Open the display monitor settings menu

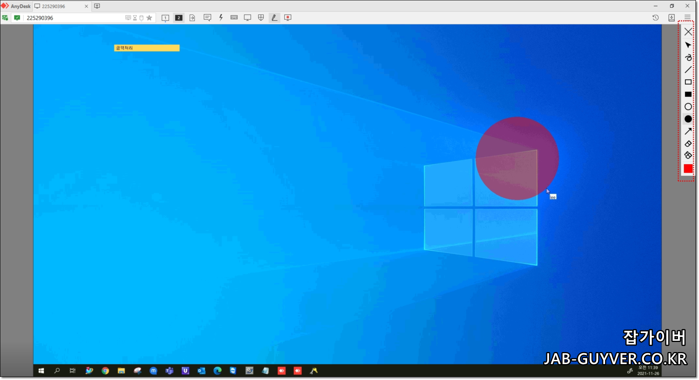coord(247,18)
